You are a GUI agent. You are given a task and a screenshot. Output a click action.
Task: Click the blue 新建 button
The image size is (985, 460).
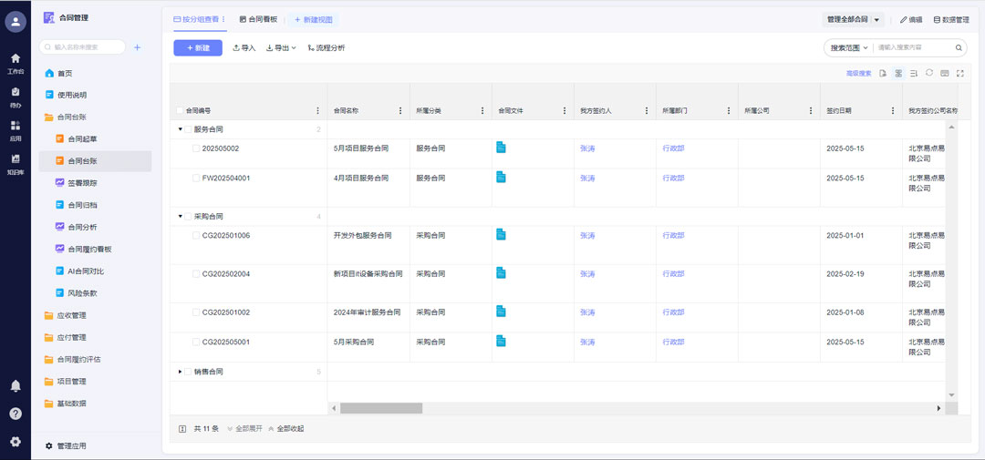(198, 48)
